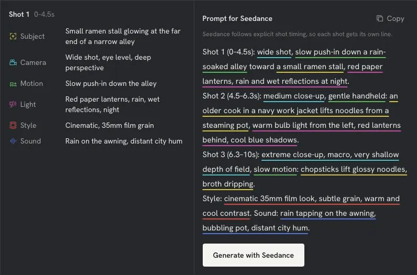Edit the Sound field 'Rain on the awning'
The image size is (417, 275).
[x=124, y=141]
